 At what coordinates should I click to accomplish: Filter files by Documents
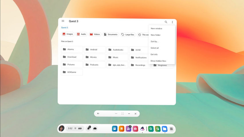(111, 35)
